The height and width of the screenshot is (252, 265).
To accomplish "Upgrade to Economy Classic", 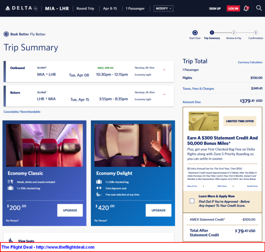I will [70, 210].
